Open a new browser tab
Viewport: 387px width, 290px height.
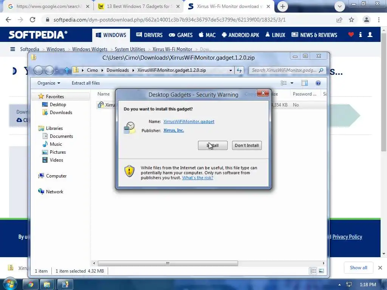(x=283, y=6)
